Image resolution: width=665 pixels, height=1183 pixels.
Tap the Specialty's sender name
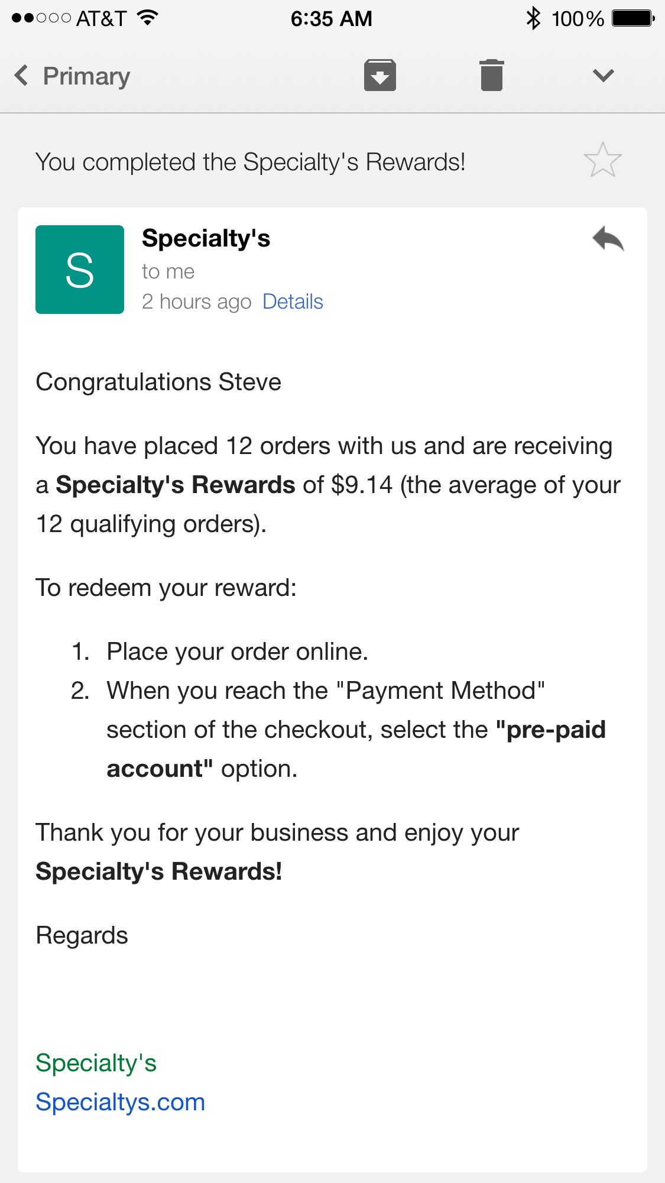(x=206, y=238)
